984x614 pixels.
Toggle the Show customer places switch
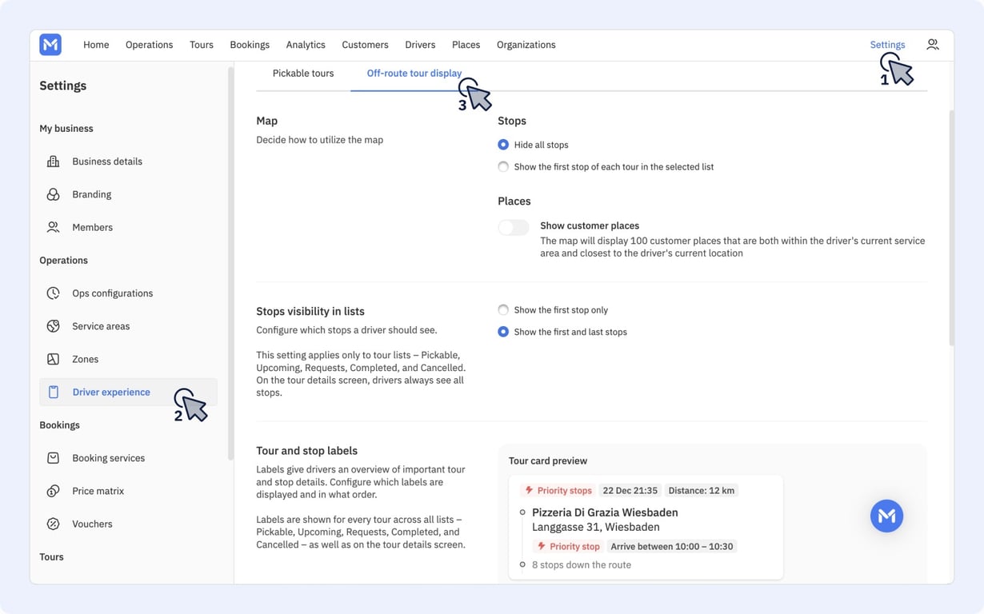click(514, 227)
